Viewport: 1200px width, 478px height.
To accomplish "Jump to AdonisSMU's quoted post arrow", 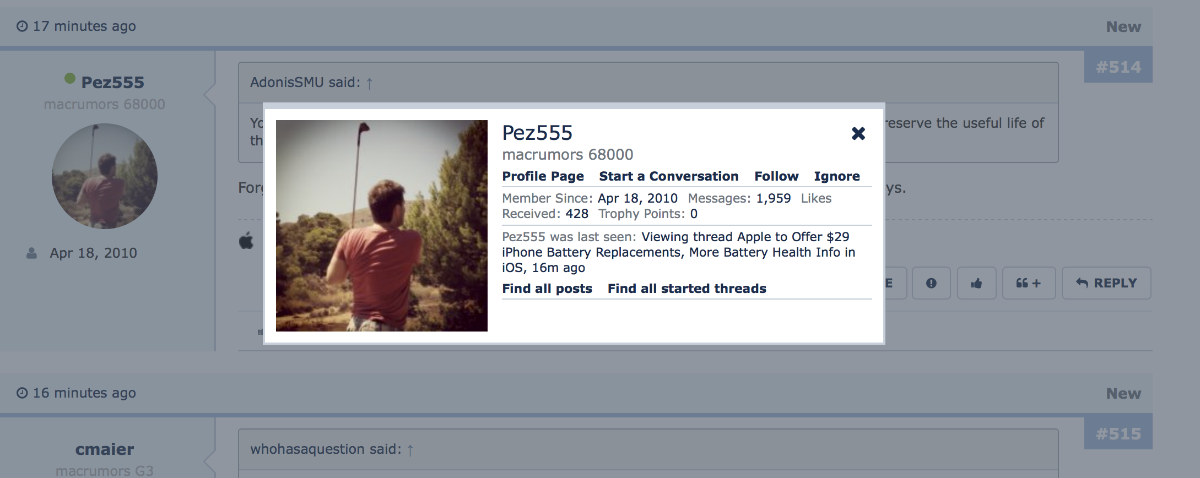I will pos(369,83).
